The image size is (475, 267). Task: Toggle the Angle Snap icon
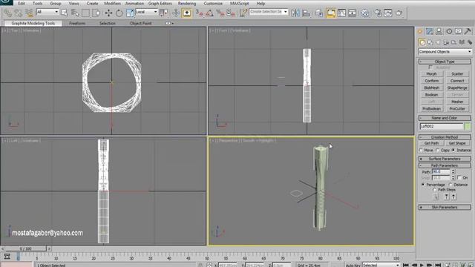209,13
